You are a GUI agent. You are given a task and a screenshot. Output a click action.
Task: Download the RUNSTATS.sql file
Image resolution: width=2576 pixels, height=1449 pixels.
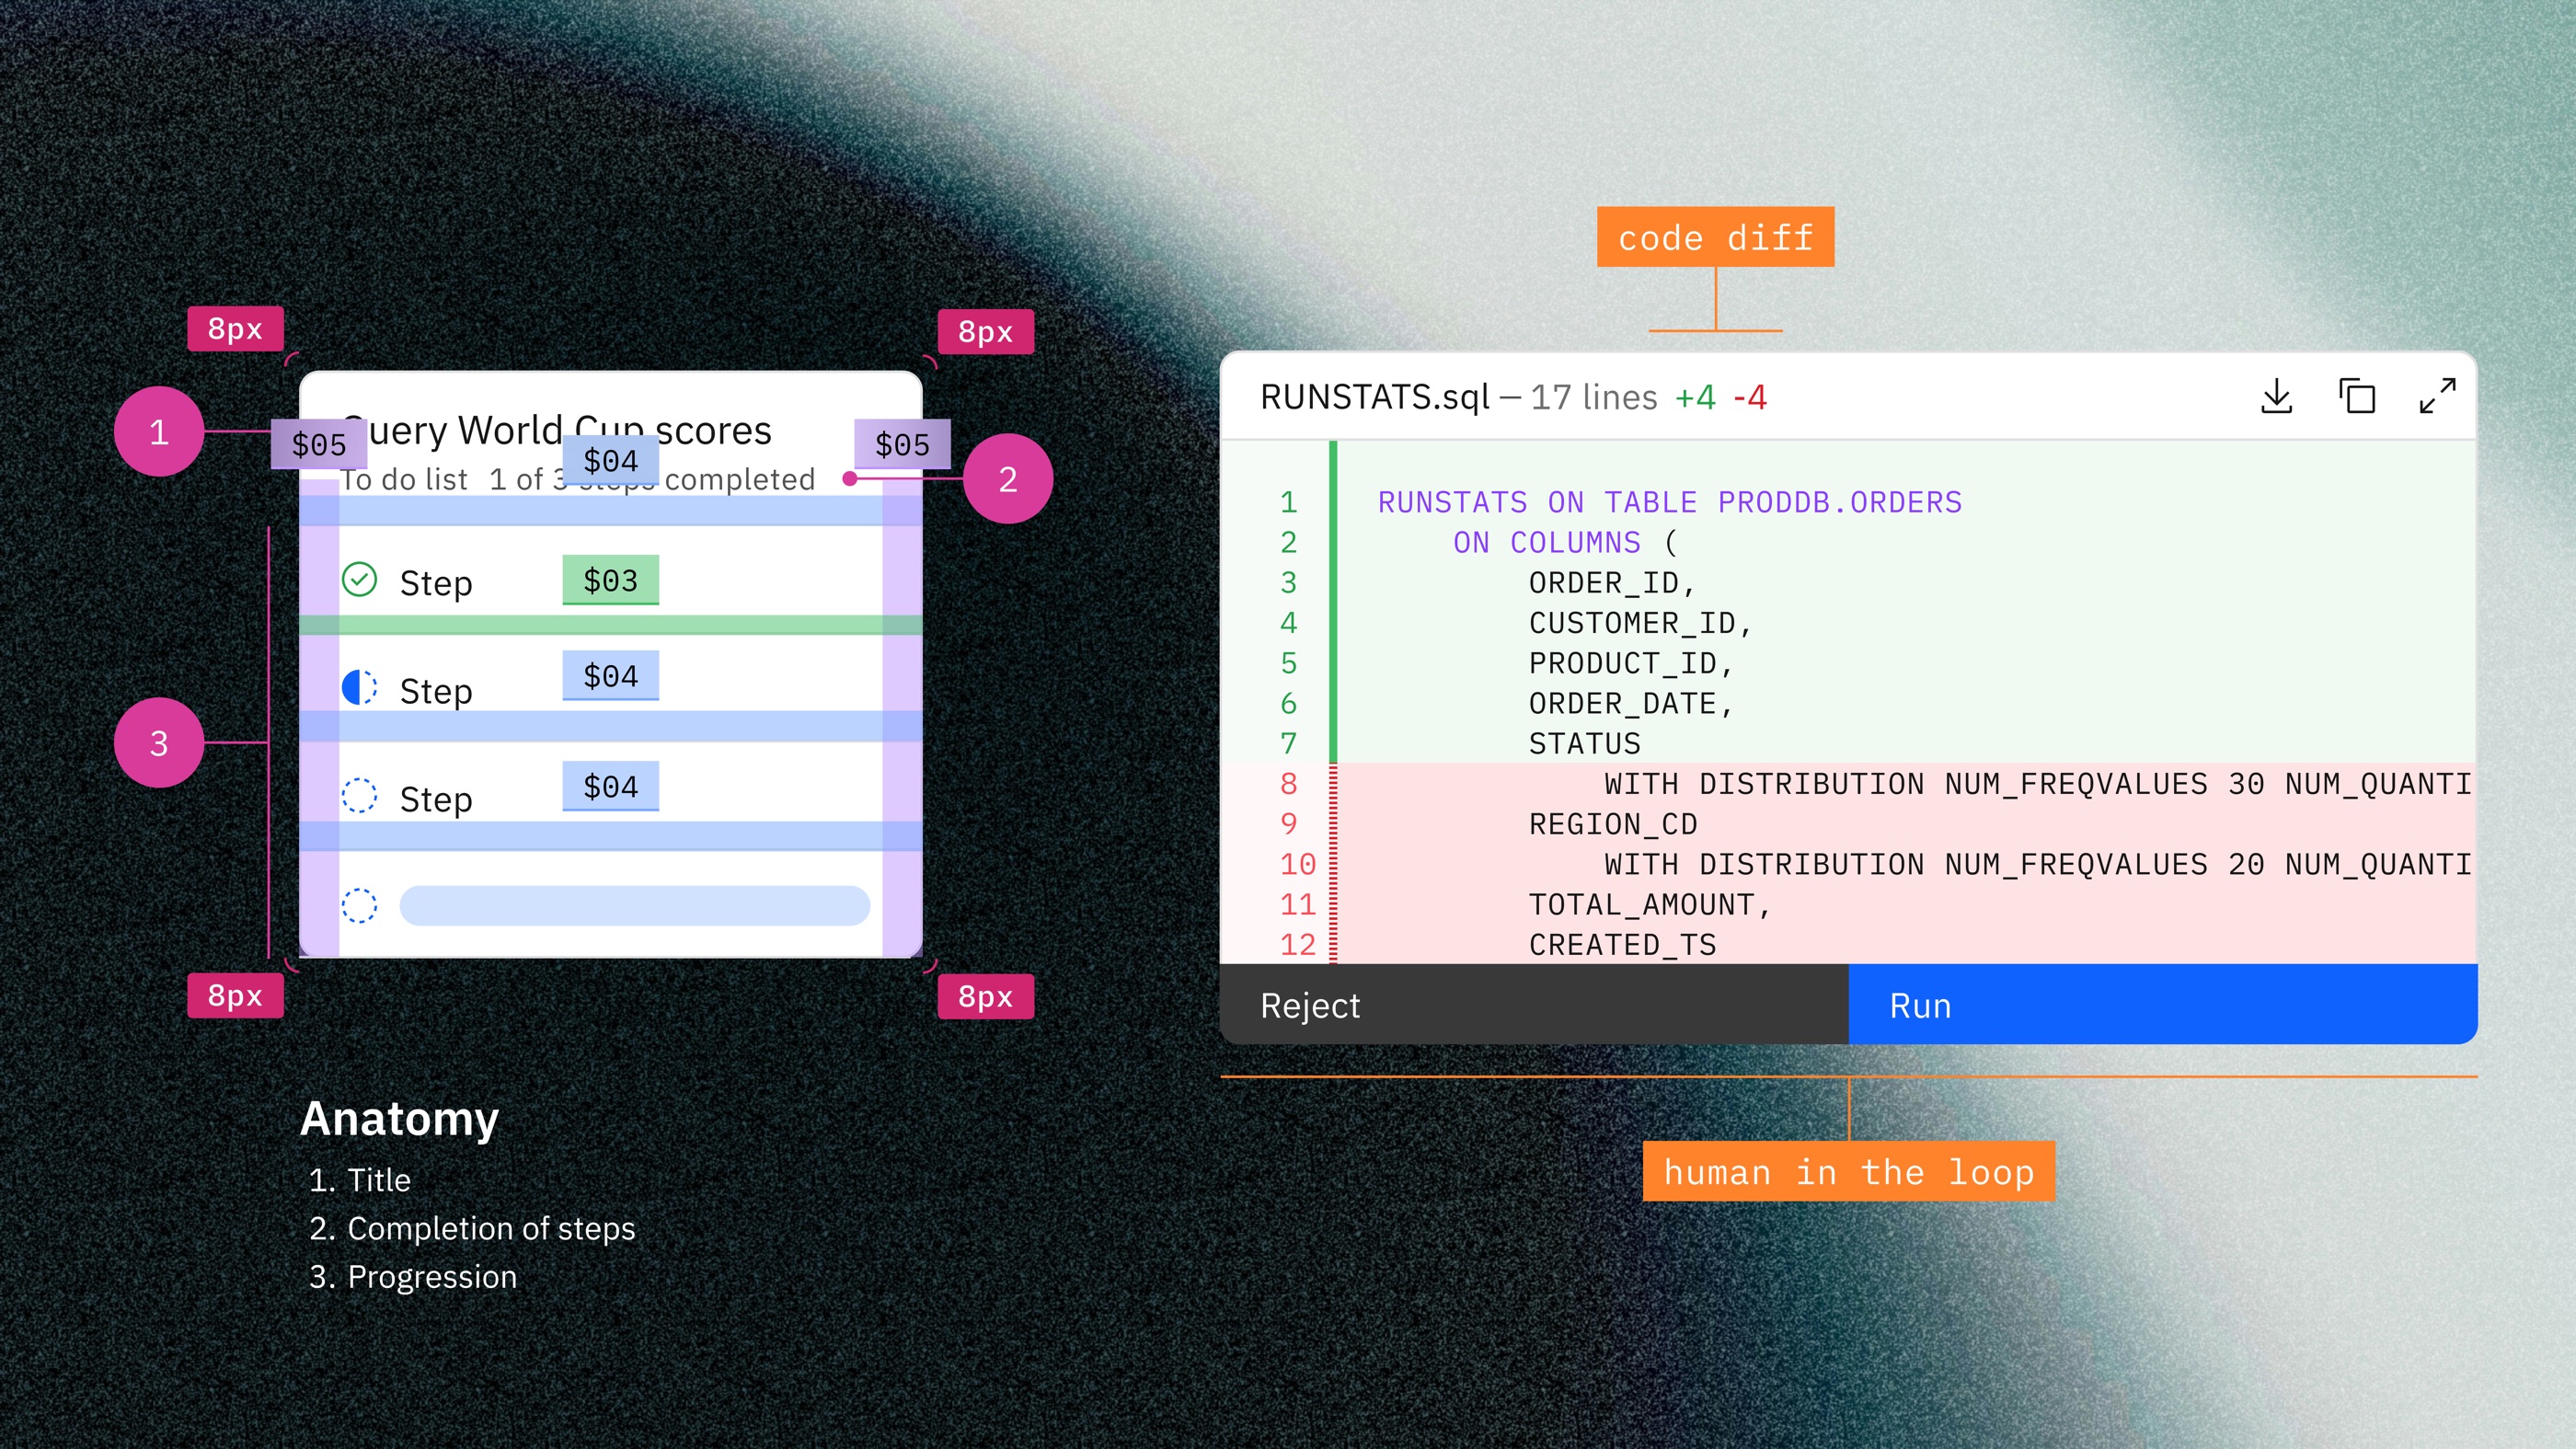(2276, 396)
